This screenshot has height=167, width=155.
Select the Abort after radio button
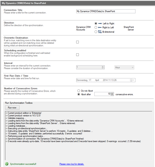[79, 94]
